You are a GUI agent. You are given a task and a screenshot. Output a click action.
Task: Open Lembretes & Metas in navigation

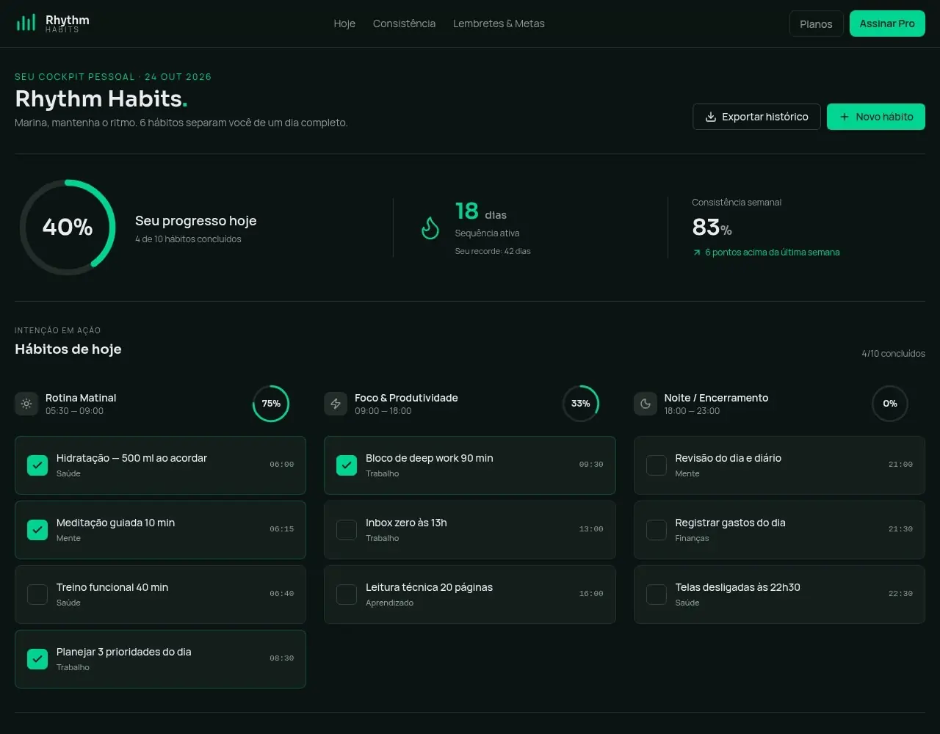(499, 23)
